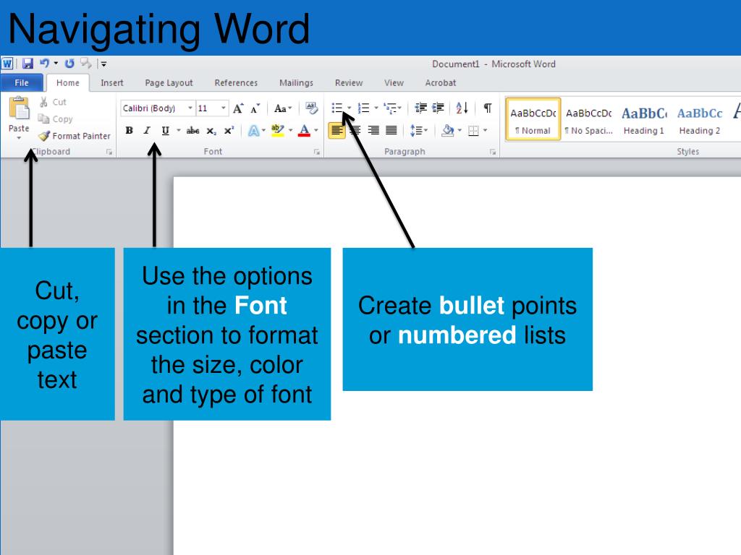Viewport: 741px width, 555px height.
Task: Open the File tab
Action: tap(22, 83)
